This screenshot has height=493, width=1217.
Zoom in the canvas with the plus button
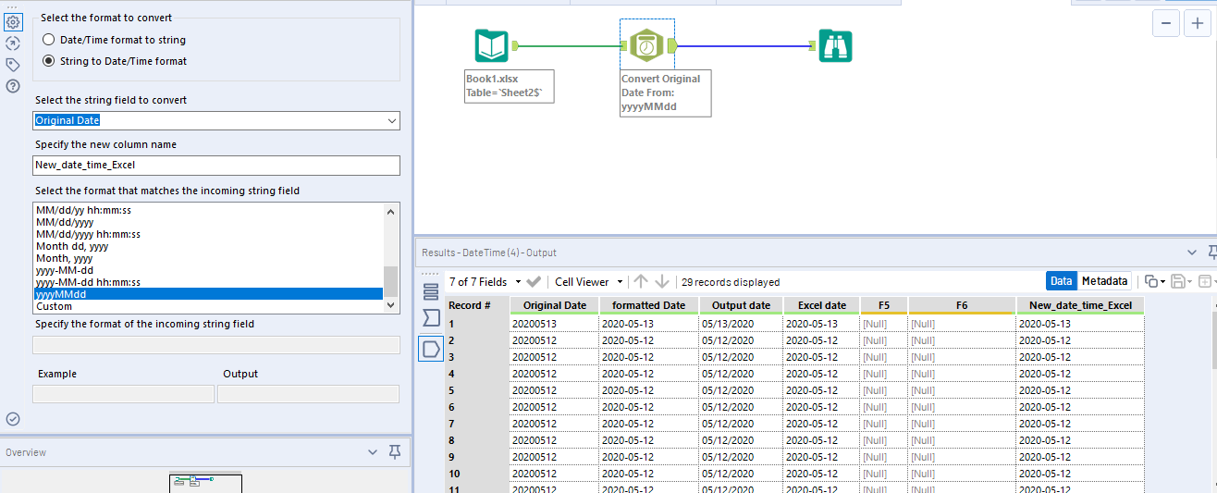click(x=1196, y=23)
